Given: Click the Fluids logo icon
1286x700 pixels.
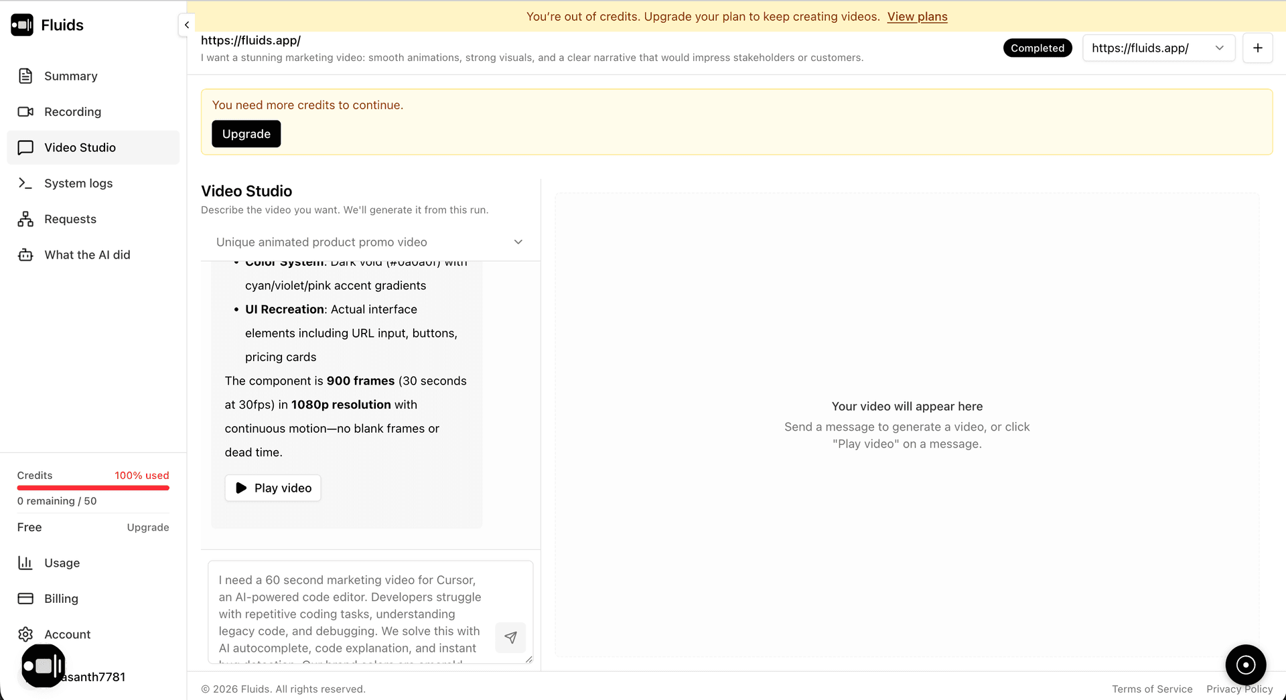Looking at the screenshot, I should pyautogui.click(x=22, y=25).
